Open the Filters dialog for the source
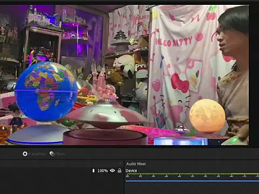The height and width of the screenshot is (194, 259). pos(57,154)
